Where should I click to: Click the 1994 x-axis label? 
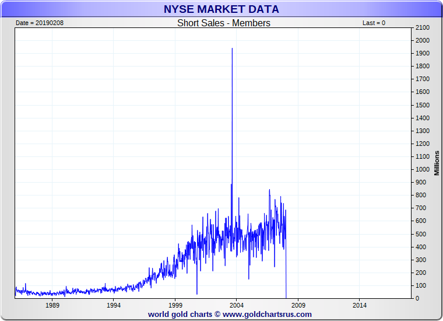(x=114, y=305)
